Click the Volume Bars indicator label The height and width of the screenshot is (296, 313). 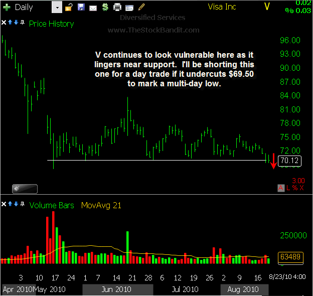52,205
